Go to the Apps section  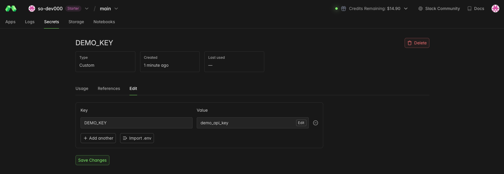(x=10, y=22)
